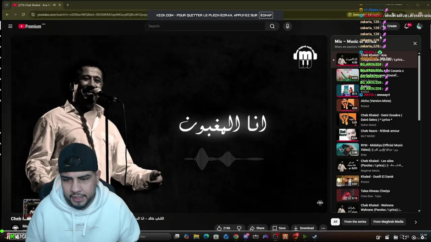The width and height of the screenshot is (431, 242).
Task: Click the Create button
Action: tap(389, 26)
